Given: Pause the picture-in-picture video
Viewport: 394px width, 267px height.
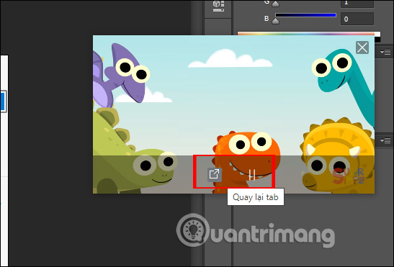Looking at the screenshot, I should 252,175.
